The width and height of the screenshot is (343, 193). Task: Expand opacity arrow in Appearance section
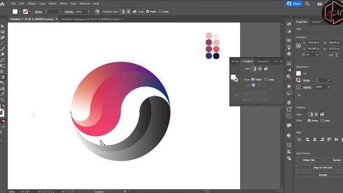329,87
